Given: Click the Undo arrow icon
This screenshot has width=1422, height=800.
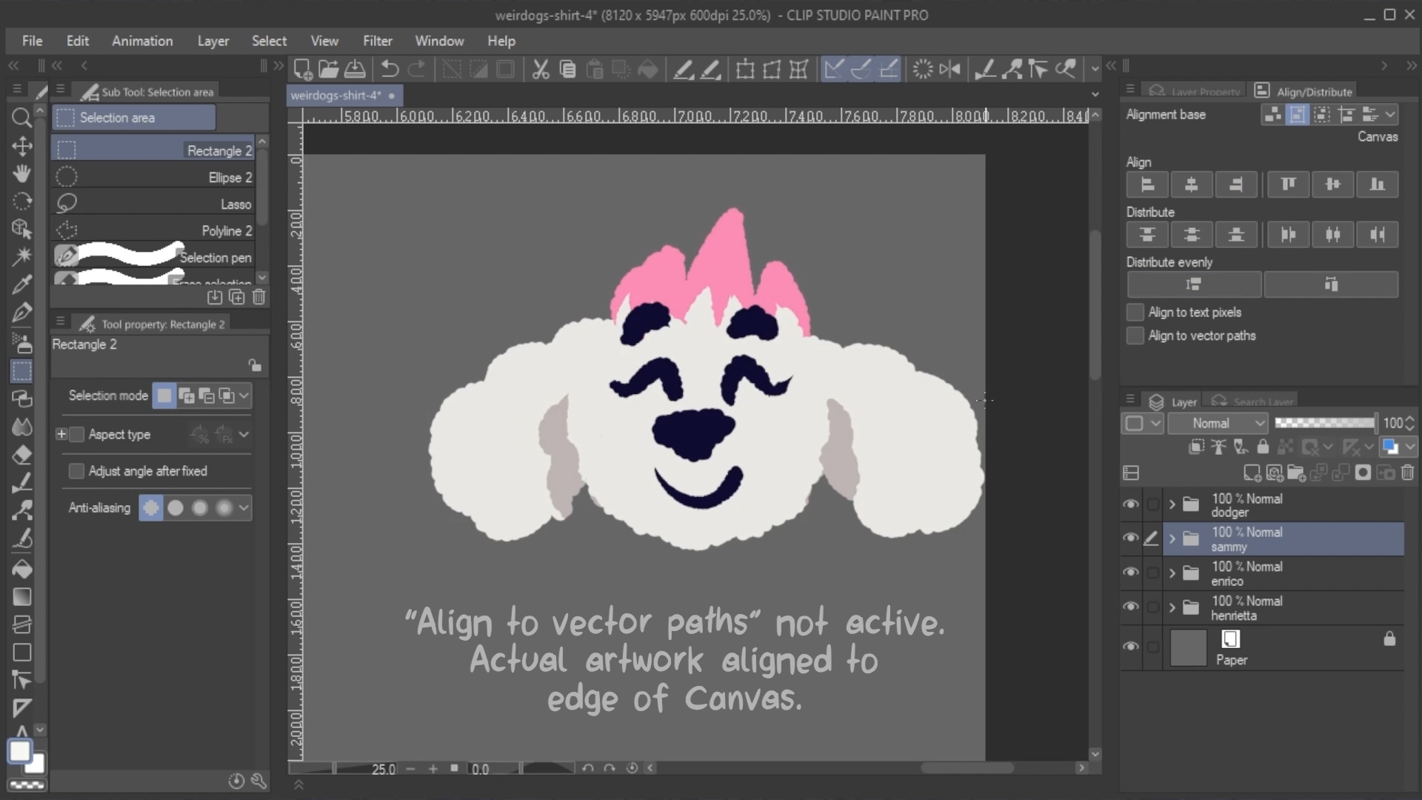Looking at the screenshot, I should 390,70.
